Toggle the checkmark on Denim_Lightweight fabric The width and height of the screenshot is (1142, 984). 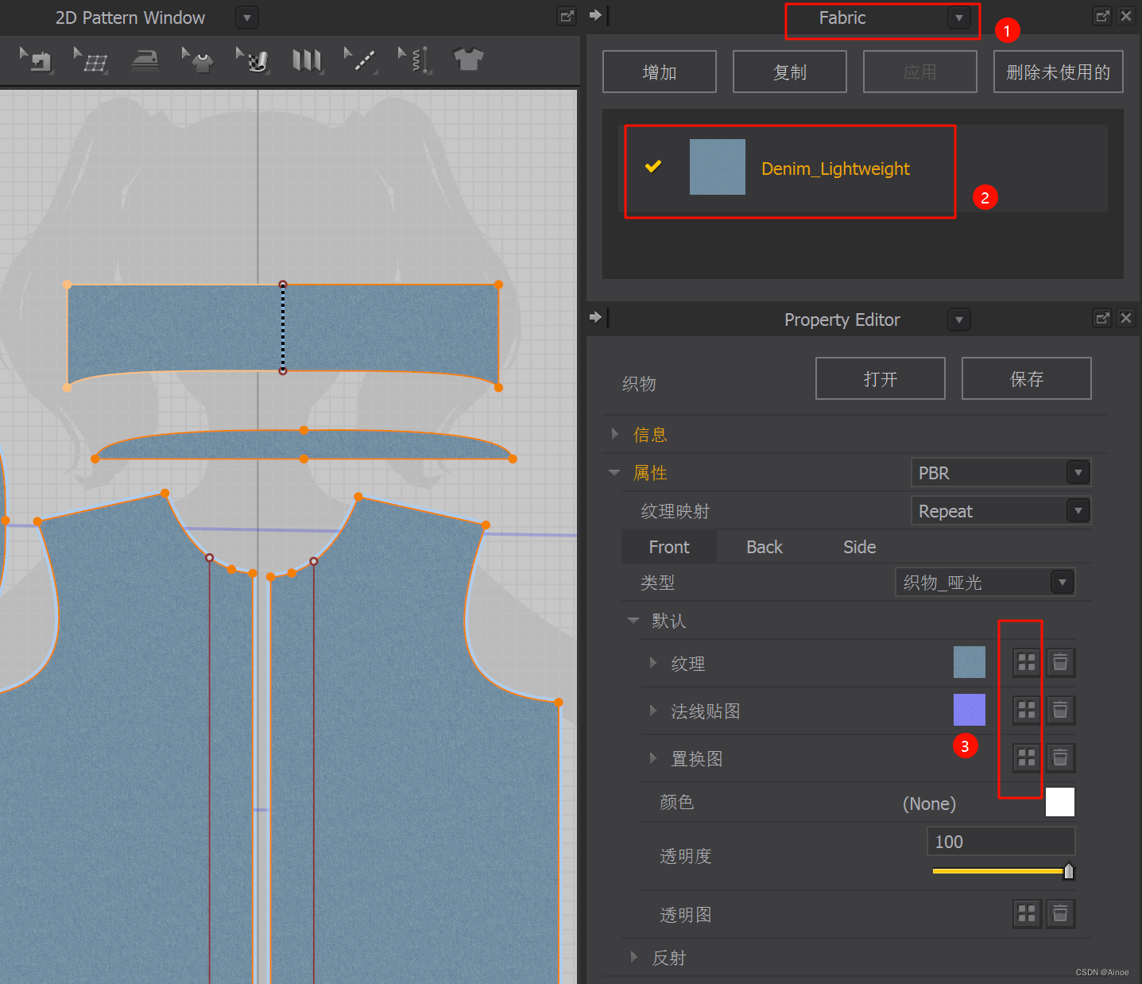pos(653,167)
